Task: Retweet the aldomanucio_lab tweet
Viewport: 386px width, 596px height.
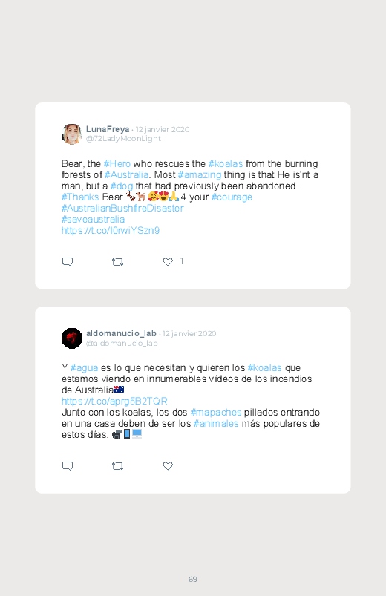Action: (x=117, y=466)
